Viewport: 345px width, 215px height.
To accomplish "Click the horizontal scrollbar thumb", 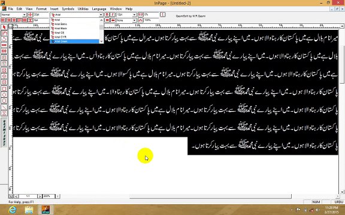I will click(210, 196).
